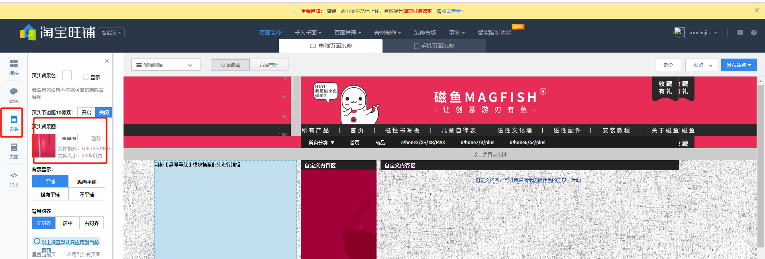Click 应用到所有页面 apply link
765x259 pixels.
tap(84, 254)
